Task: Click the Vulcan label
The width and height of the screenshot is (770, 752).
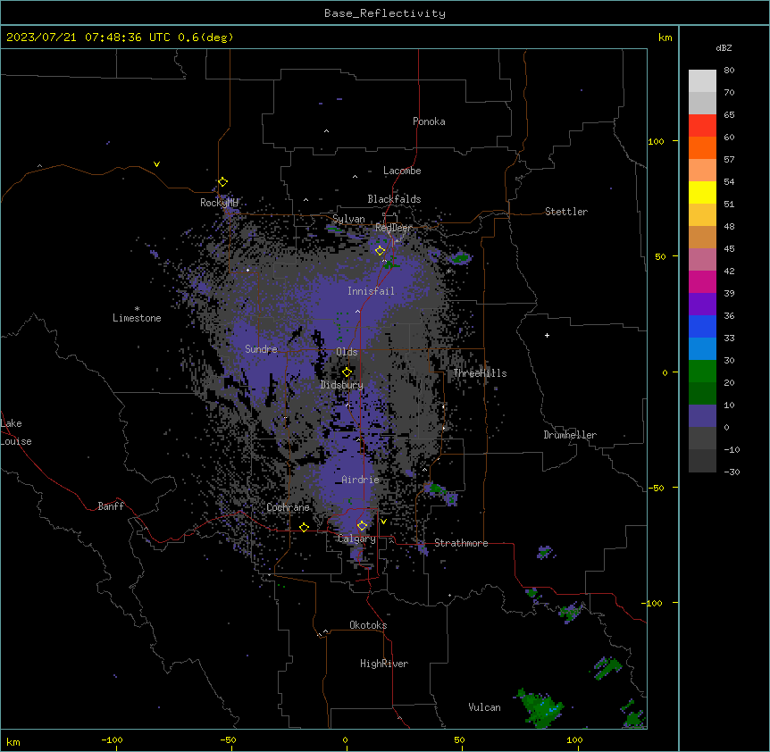Action: [485, 707]
